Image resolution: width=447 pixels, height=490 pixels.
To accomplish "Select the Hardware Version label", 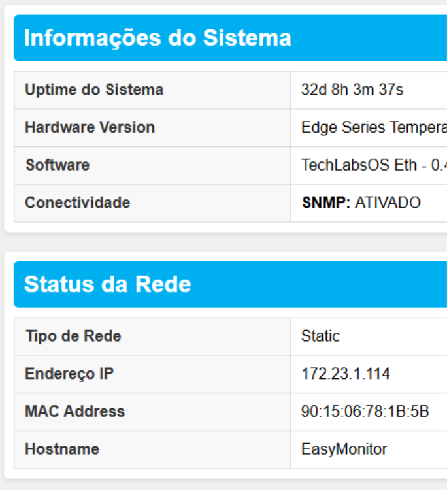I will [90, 127].
